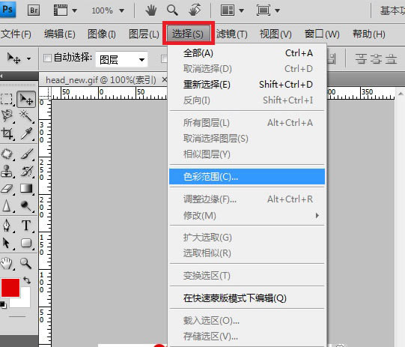Viewport: 405px width, 347px height.
Task: Open the Screen Mode icon
Action: coord(264,10)
